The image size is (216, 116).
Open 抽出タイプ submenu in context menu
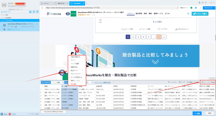tap(77, 70)
